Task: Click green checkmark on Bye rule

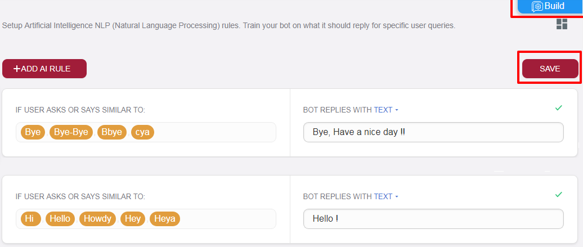Action: pos(558,107)
